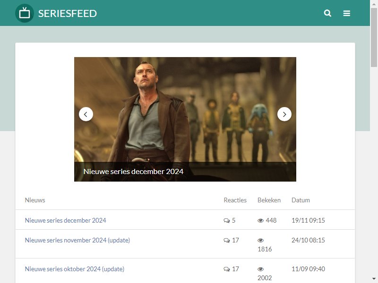Click the SERIESFEED site title text

[x=68, y=14]
